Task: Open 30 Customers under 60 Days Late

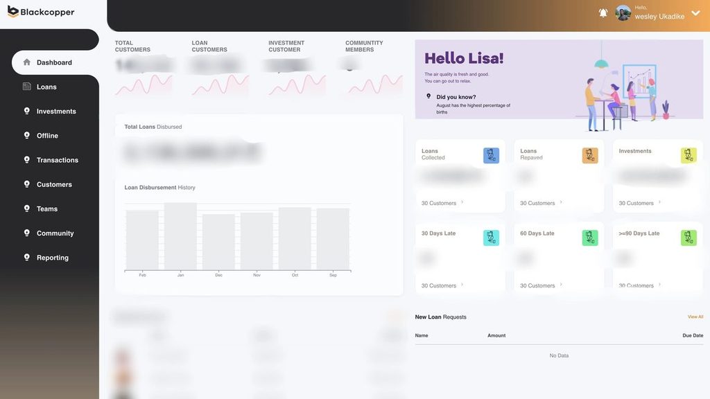Action: pos(537,285)
